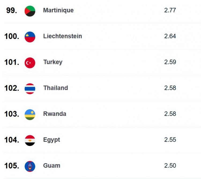This screenshot has width=201, height=179.
Task: Click the Thailand country name
Action: (x=56, y=88)
